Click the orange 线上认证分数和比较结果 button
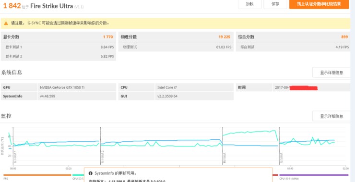355x182 pixels. click(319, 4)
